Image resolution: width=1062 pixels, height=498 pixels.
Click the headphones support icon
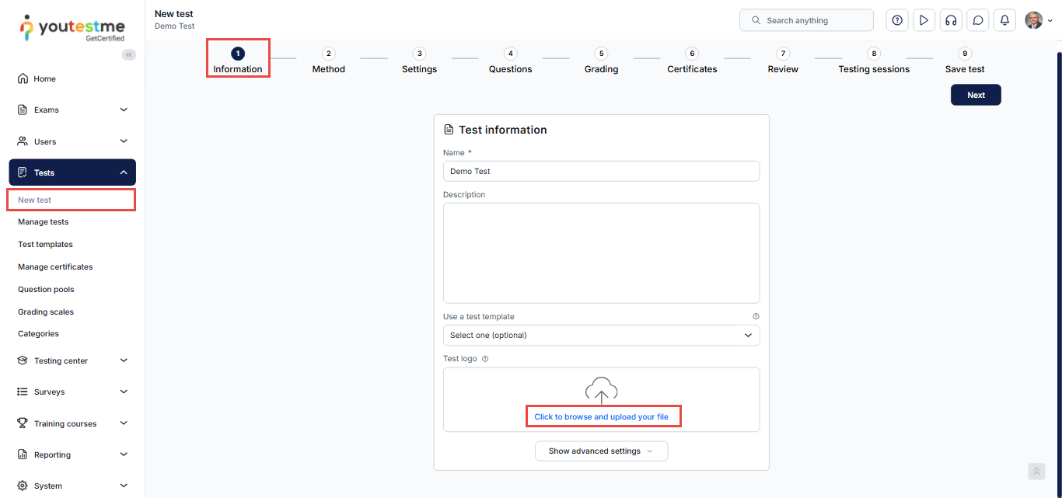coord(950,20)
